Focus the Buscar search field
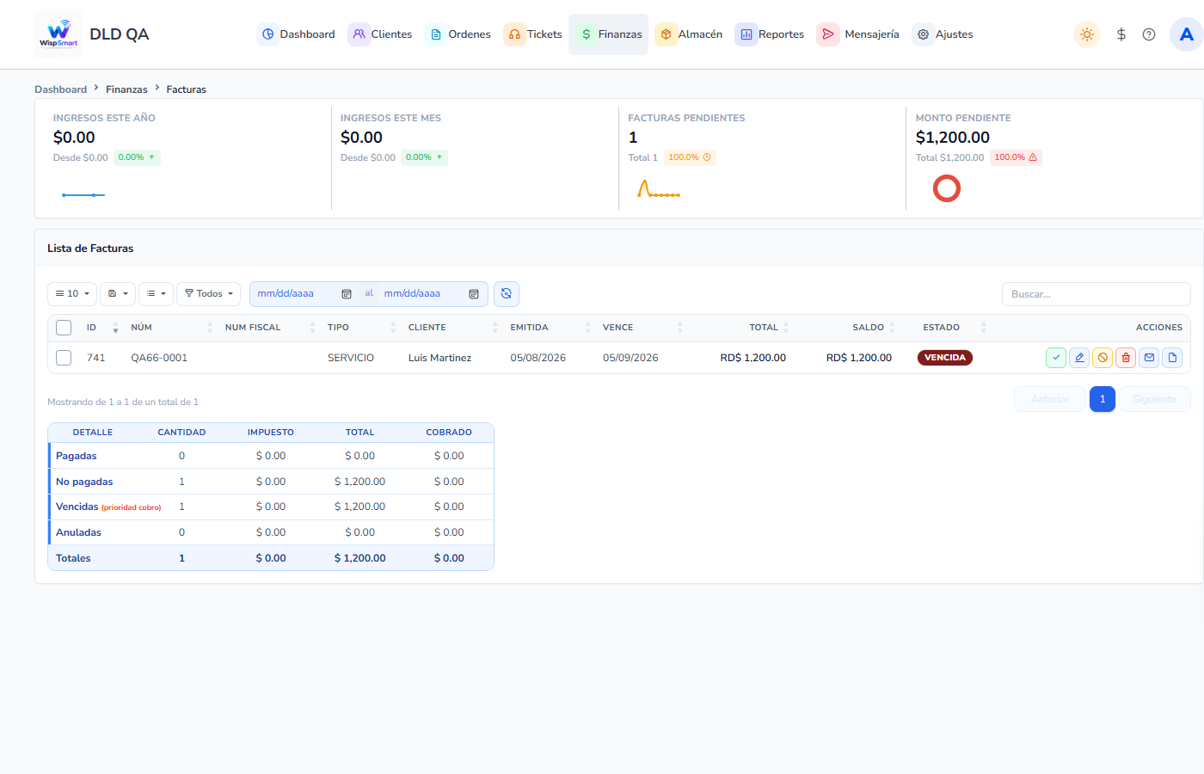Viewport: 1204px width, 774px height. pos(1096,294)
